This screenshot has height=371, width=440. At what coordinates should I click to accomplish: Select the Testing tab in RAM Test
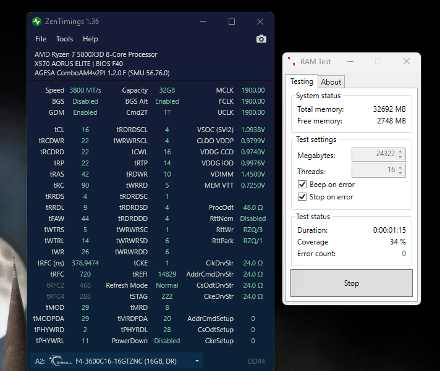coord(302,81)
